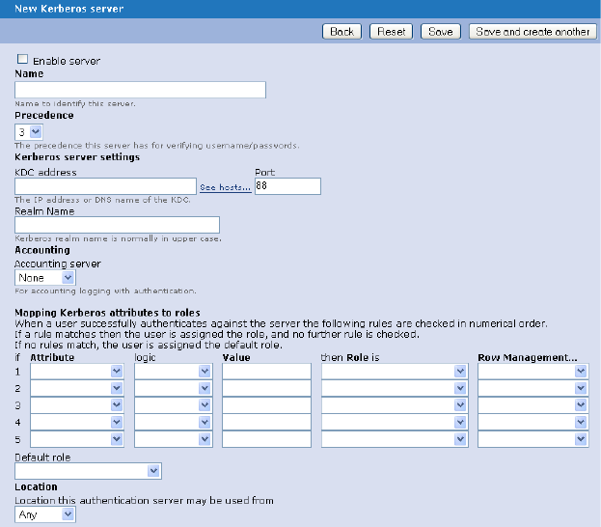Image resolution: width=601 pixels, height=527 pixels.
Task: Open the logic dropdown in rule 1
Action: (174, 372)
